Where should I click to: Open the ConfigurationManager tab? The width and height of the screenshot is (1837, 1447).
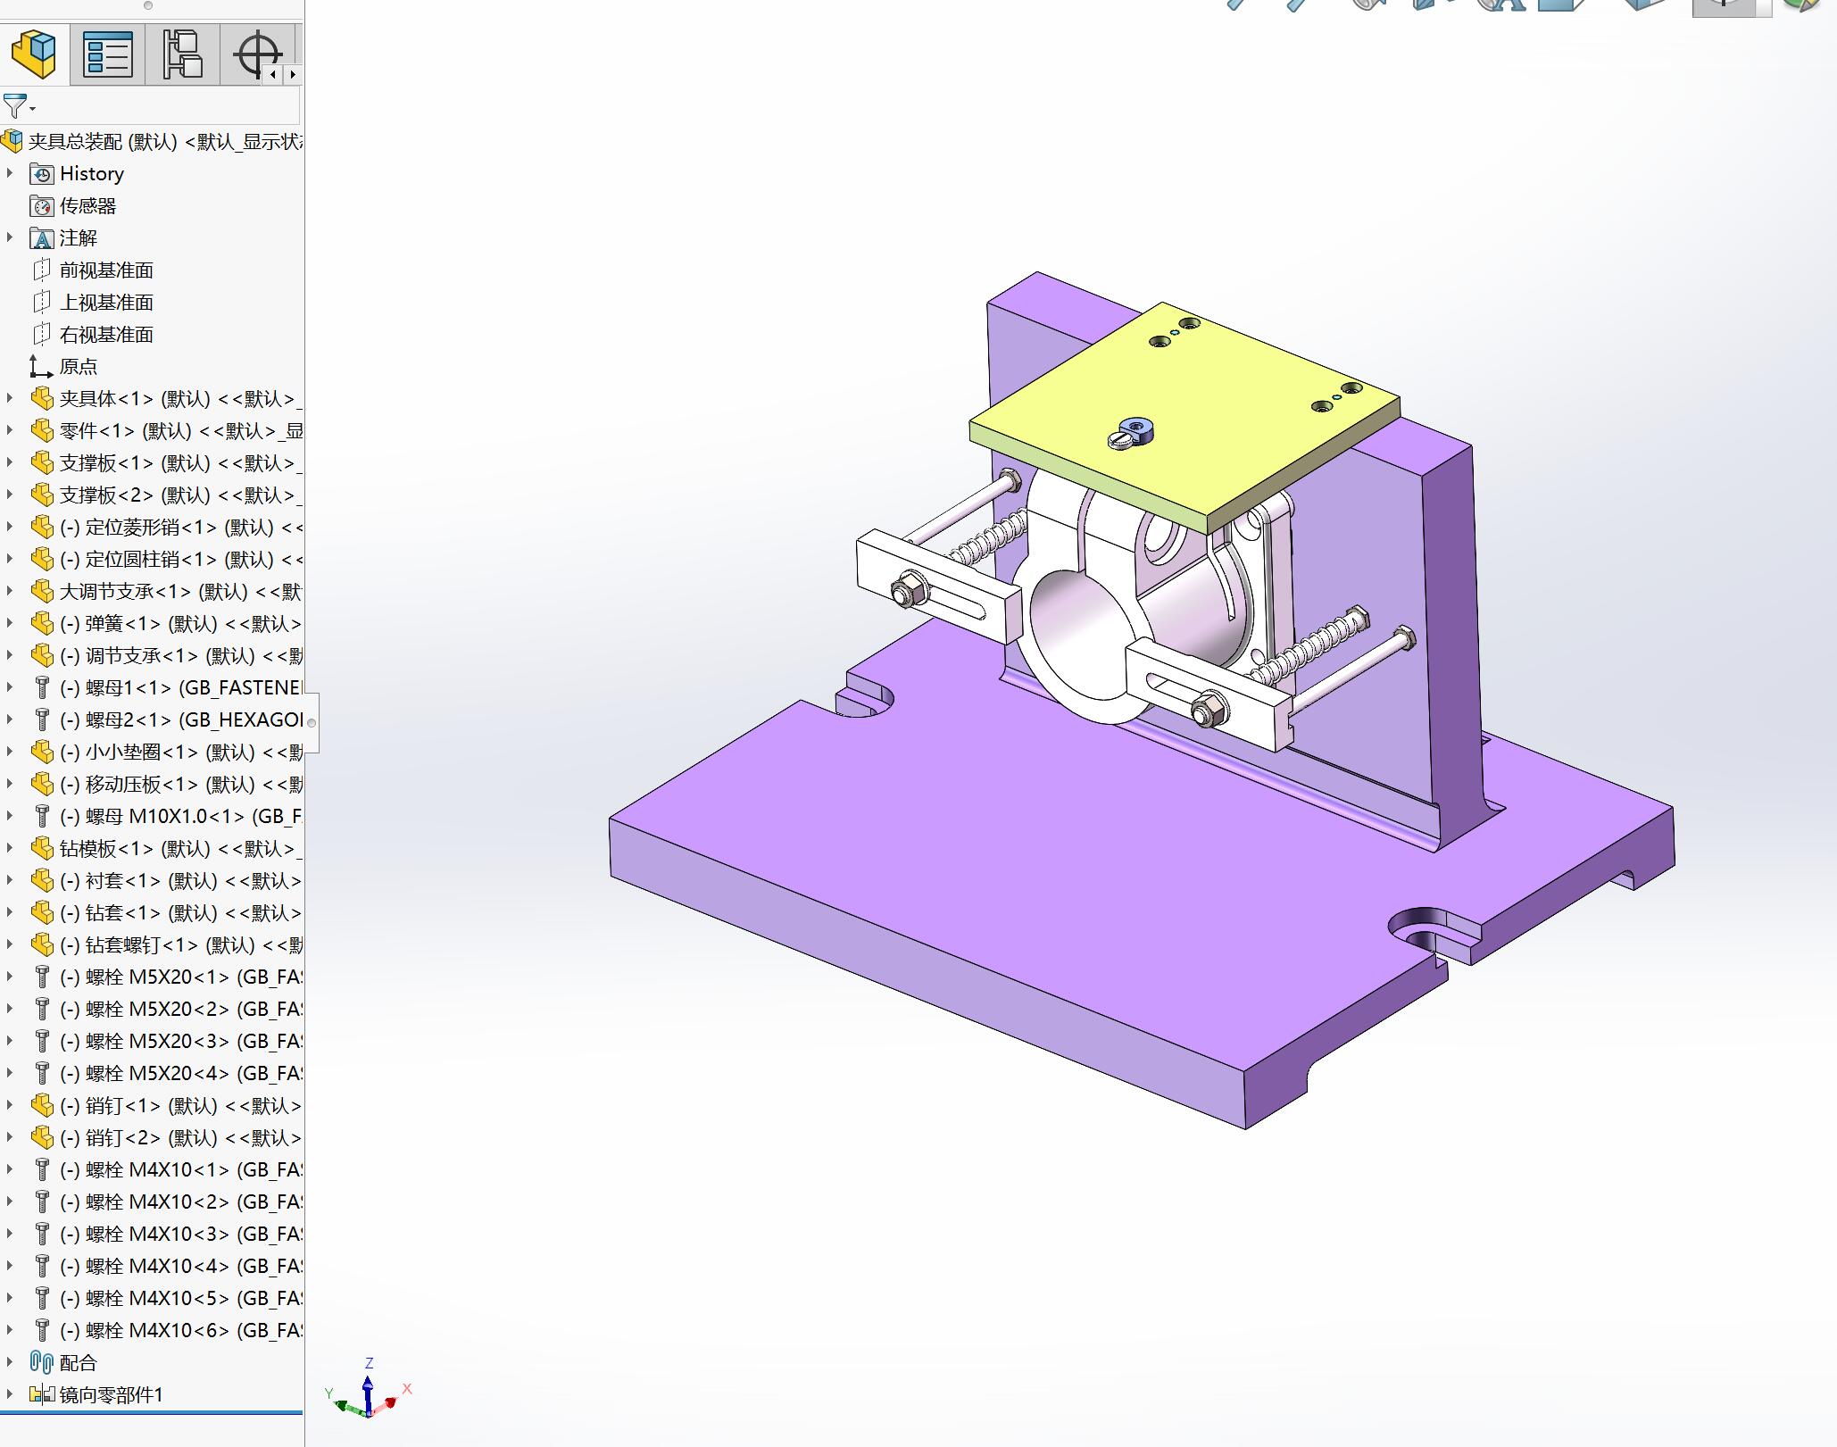click(182, 54)
